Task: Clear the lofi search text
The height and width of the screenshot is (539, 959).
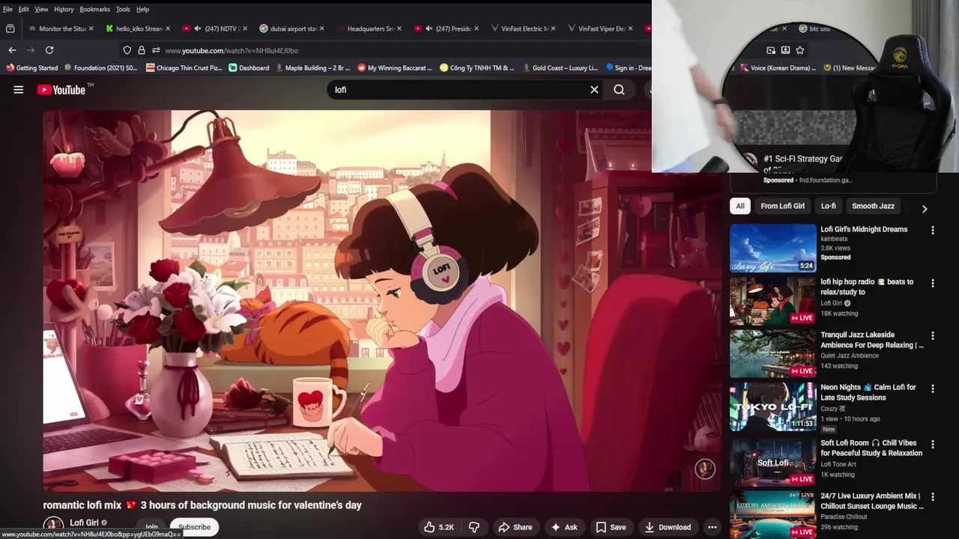Action: coord(594,90)
